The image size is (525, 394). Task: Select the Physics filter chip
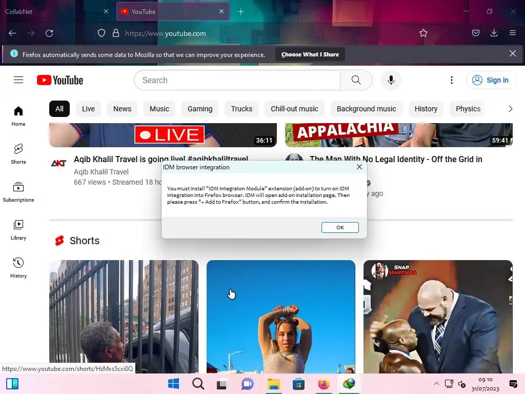coord(468,109)
